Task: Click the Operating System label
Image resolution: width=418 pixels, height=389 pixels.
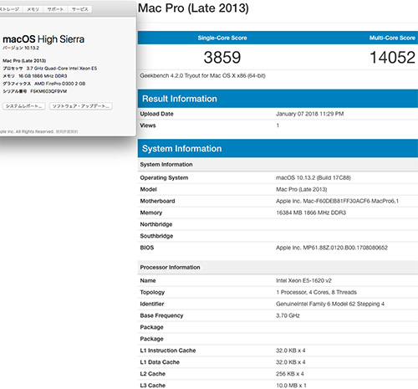Action: coord(164,177)
